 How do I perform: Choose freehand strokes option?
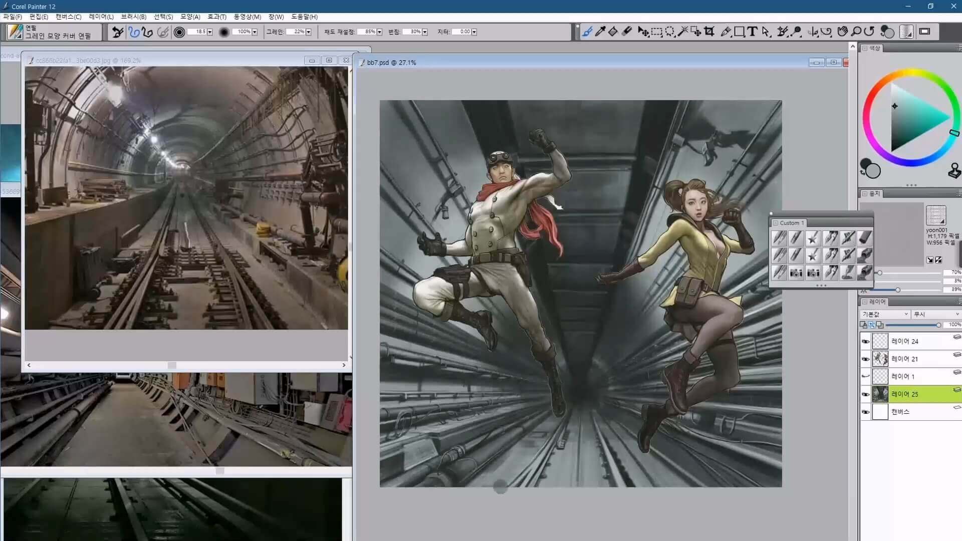click(x=134, y=32)
